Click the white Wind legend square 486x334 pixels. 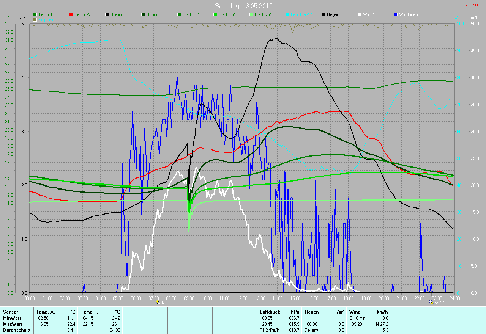click(x=360, y=14)
